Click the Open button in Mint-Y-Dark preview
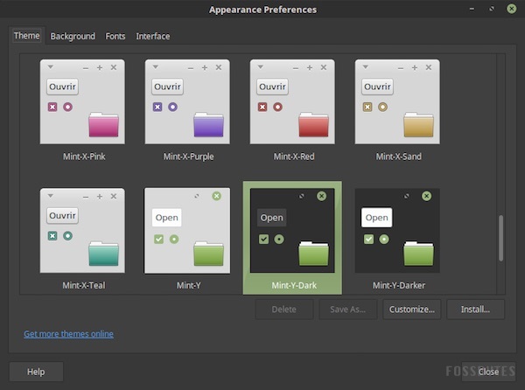Screen dimensions: 525x390 (x=271, y=218)
